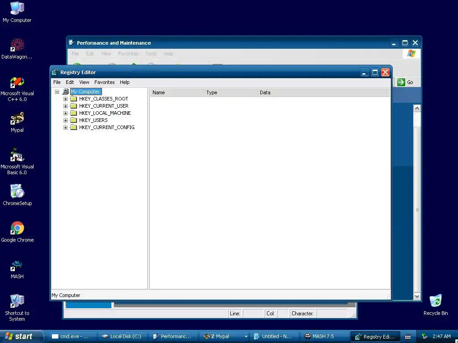Click the Type column header
Image resolution: width=458 pixels, height=343 pixels.
click(230, 92)
